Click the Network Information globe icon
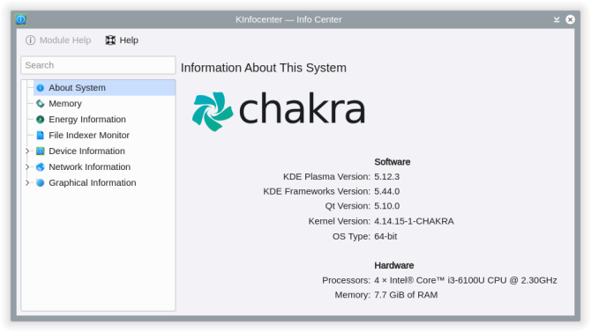 41,166
